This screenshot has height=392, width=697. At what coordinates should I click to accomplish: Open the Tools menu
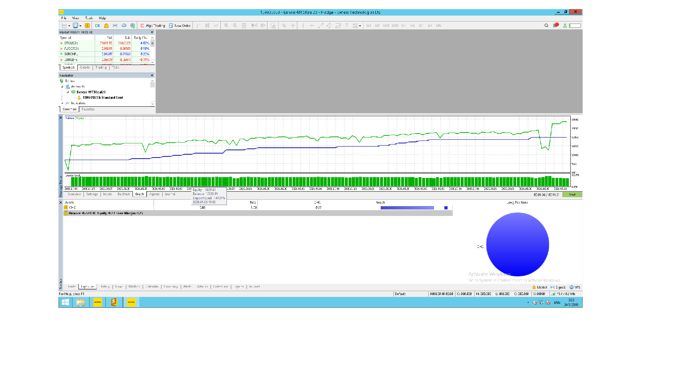coord(89,18)
